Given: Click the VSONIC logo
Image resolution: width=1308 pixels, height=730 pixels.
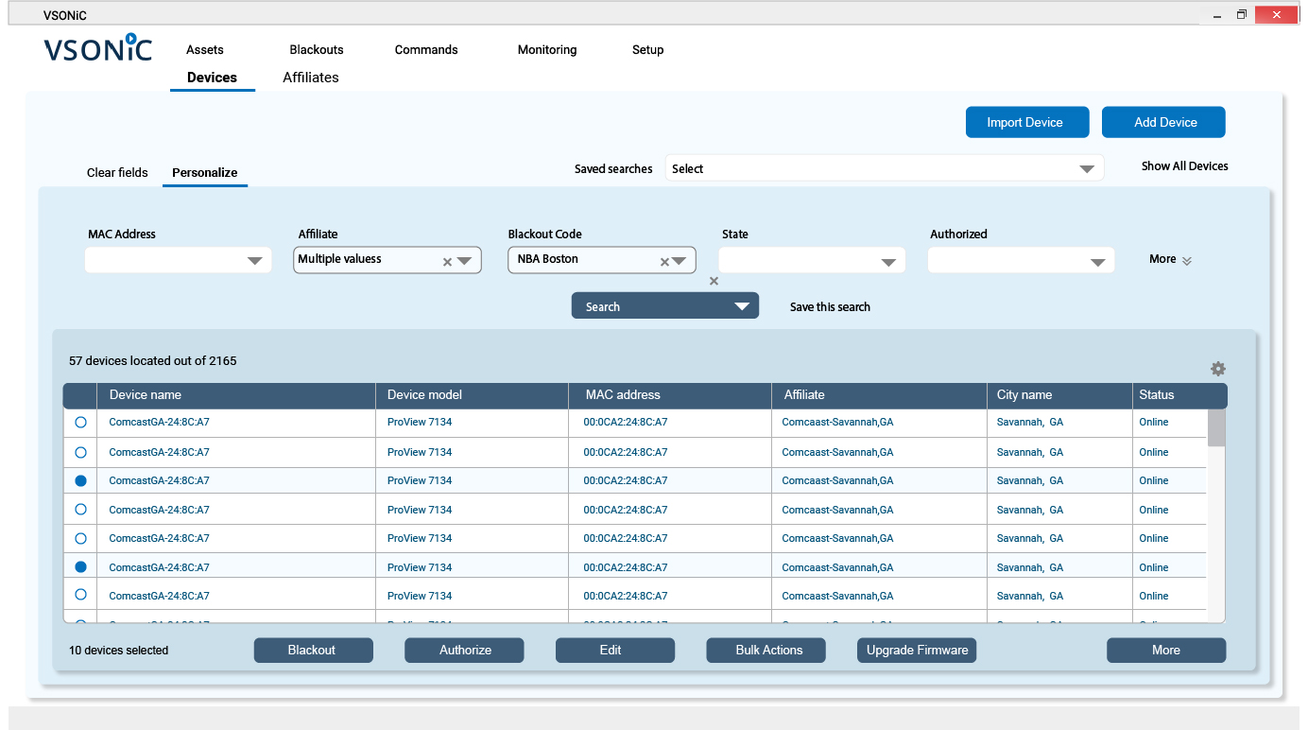Looking at the screenshot, I should pos(98,49).
